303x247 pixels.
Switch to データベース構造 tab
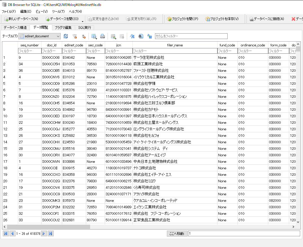pos(15,28)
